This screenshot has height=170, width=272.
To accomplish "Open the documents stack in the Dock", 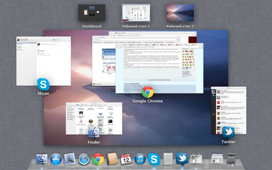I will [x=217, y=158].
